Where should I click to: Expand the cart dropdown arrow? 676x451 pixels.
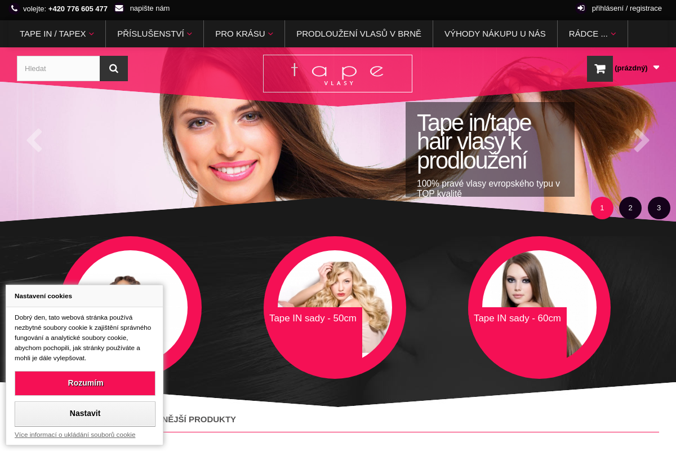tap(656, 68)
